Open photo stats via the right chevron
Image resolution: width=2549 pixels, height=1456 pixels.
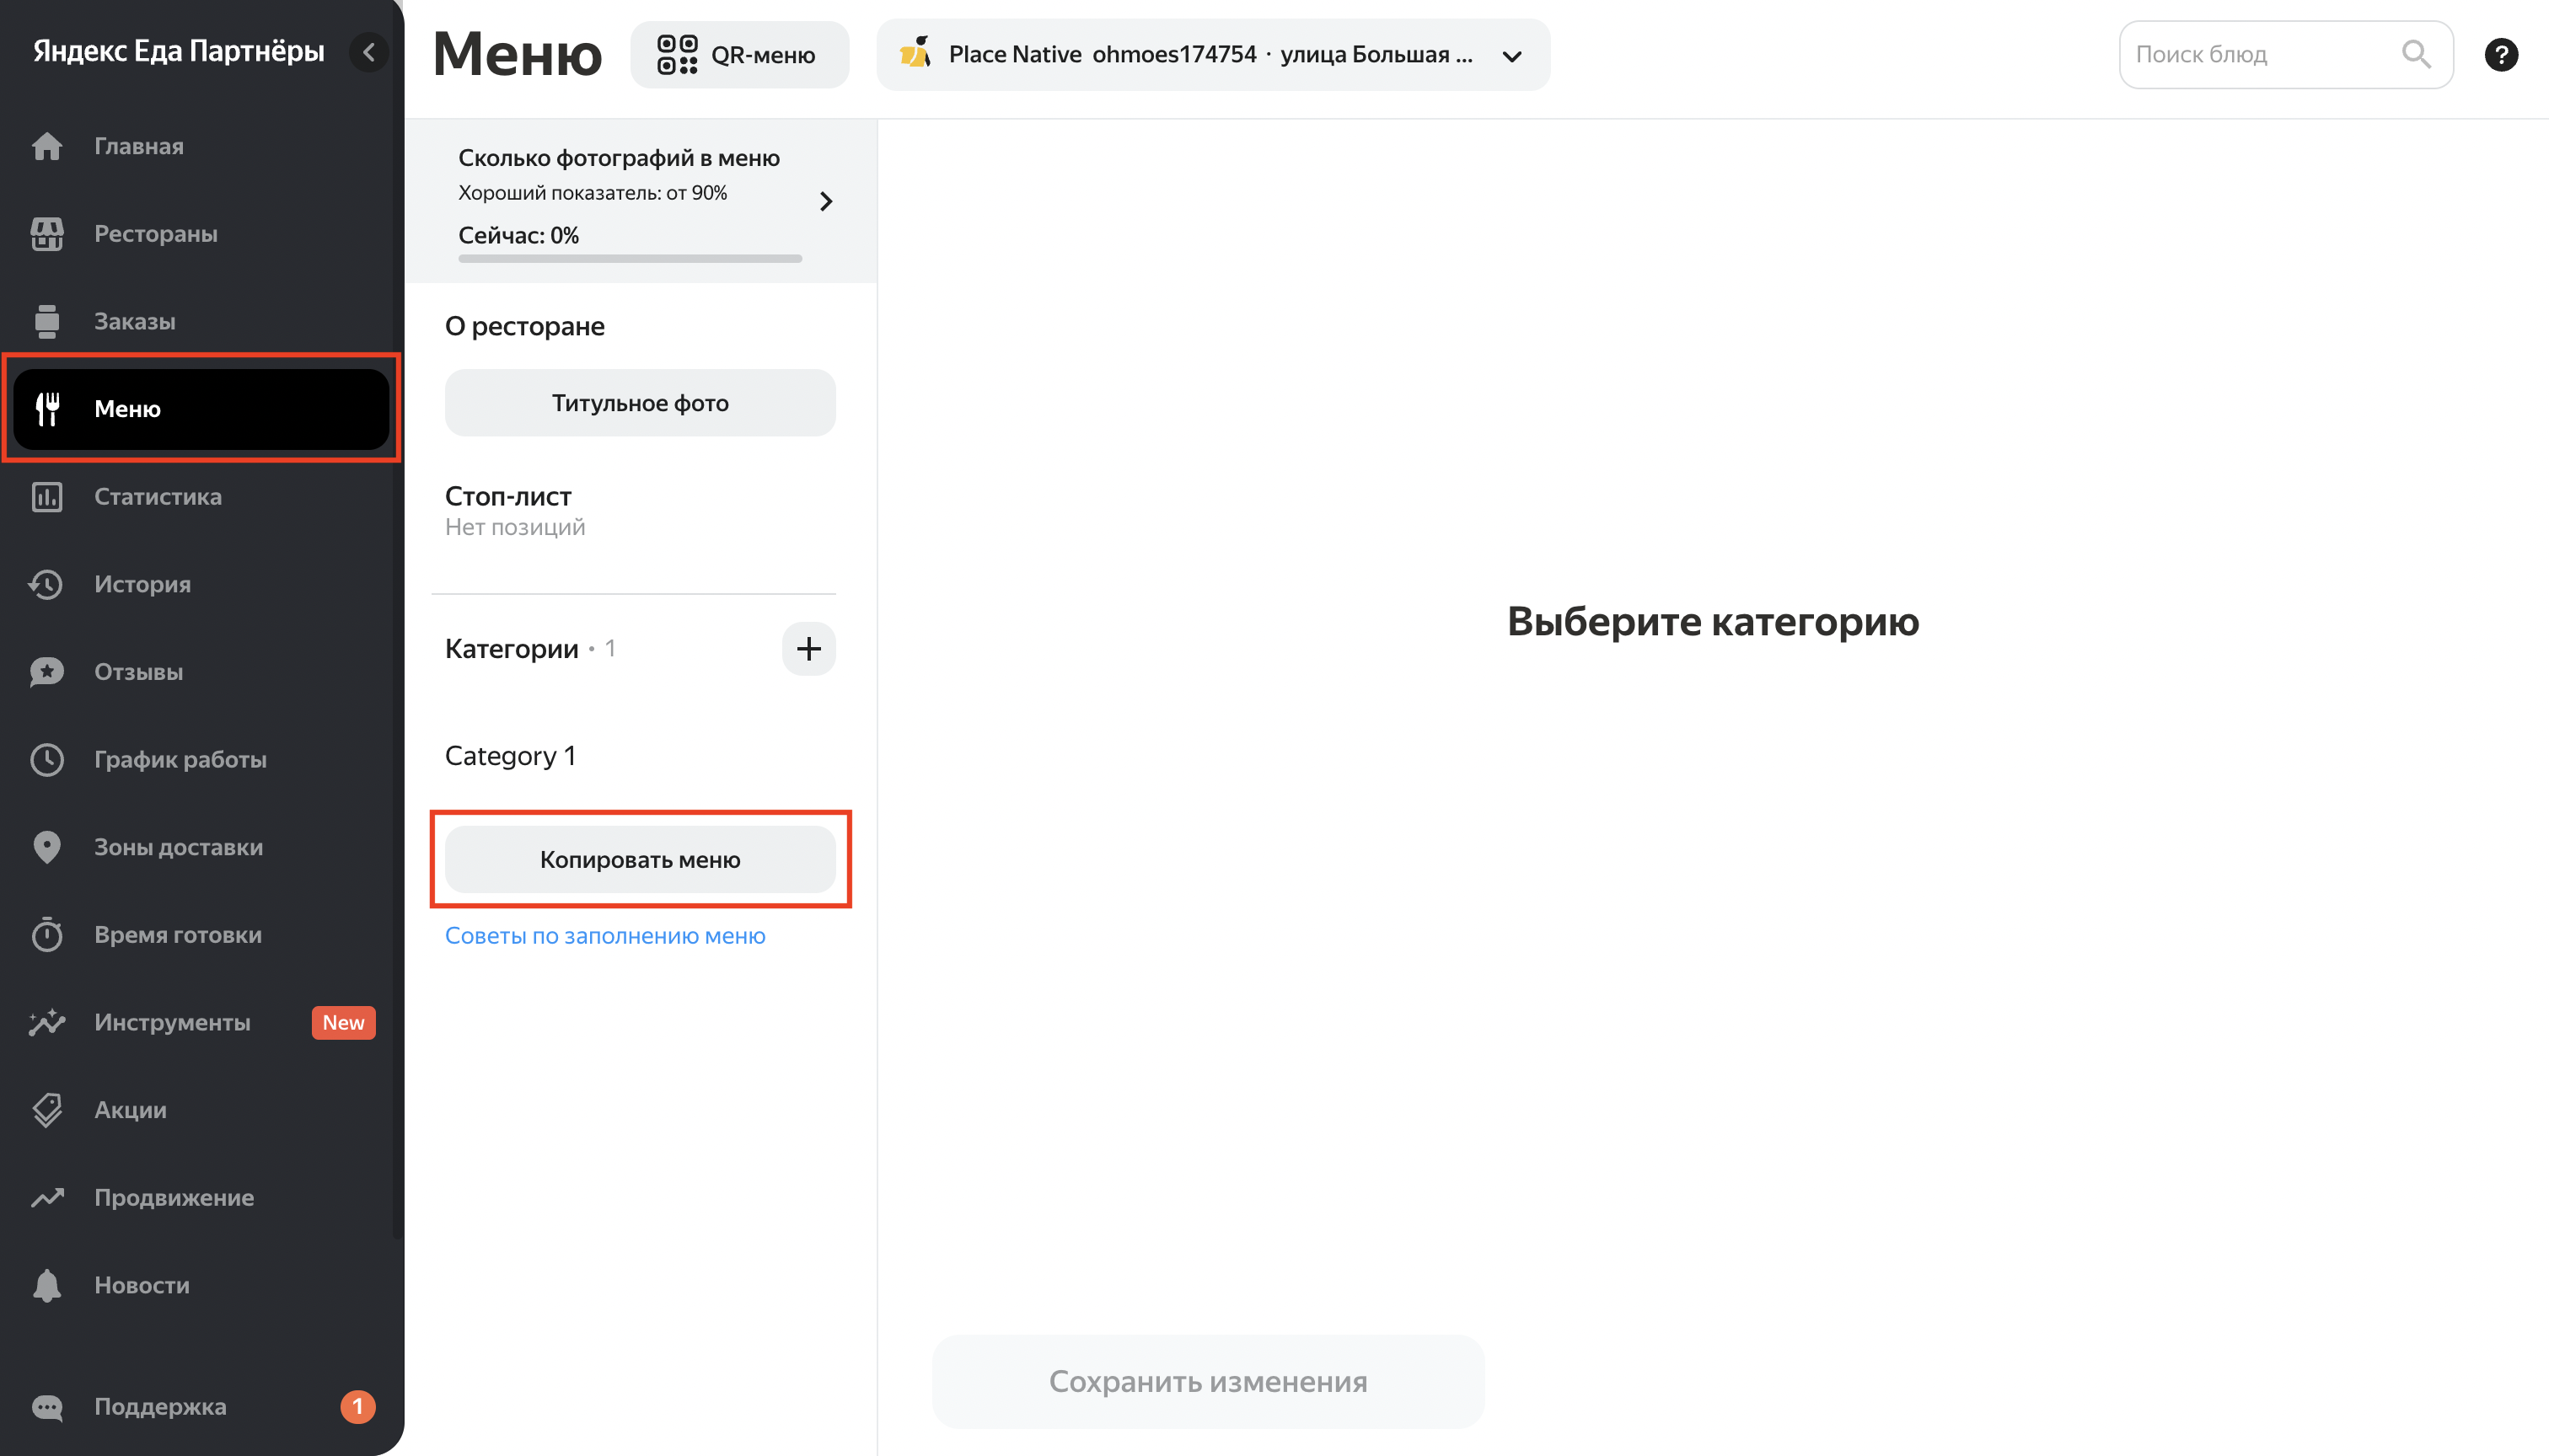pyautogui.click(x=825, y=202)
